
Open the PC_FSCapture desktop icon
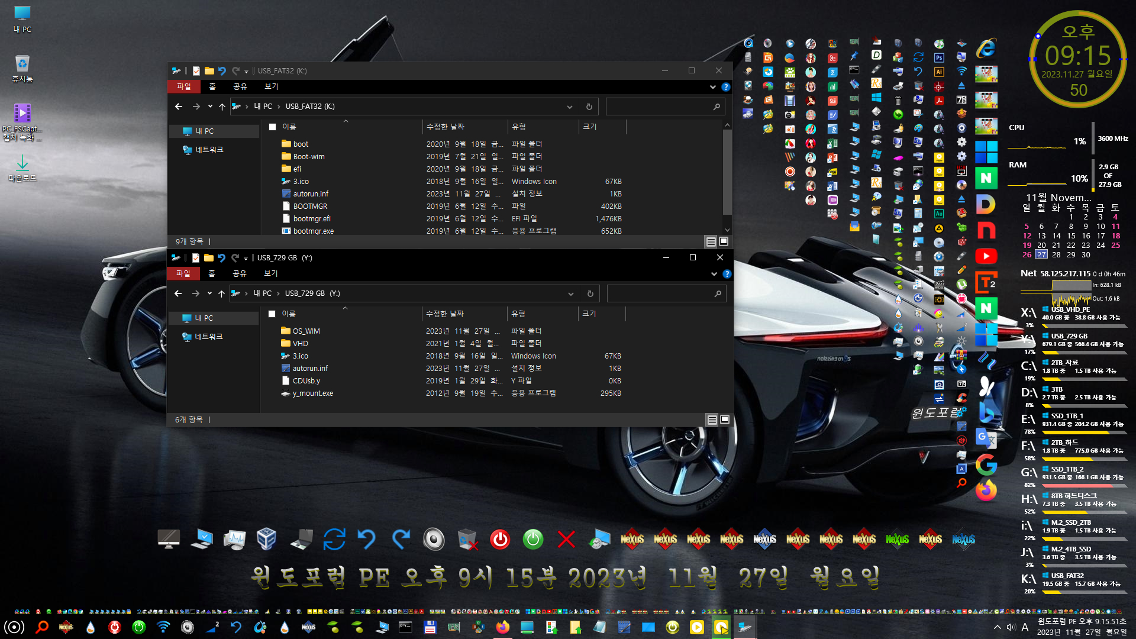(x=22, y=122)
